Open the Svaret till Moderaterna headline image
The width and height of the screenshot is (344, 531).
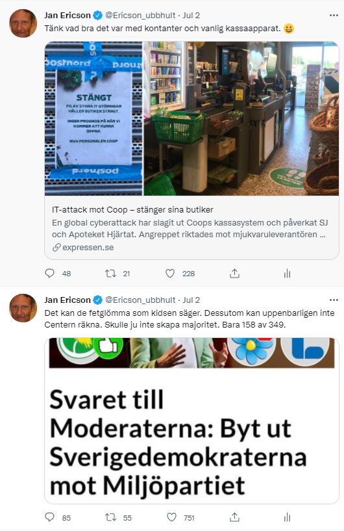pyautogui.click(x=191, y=421)
